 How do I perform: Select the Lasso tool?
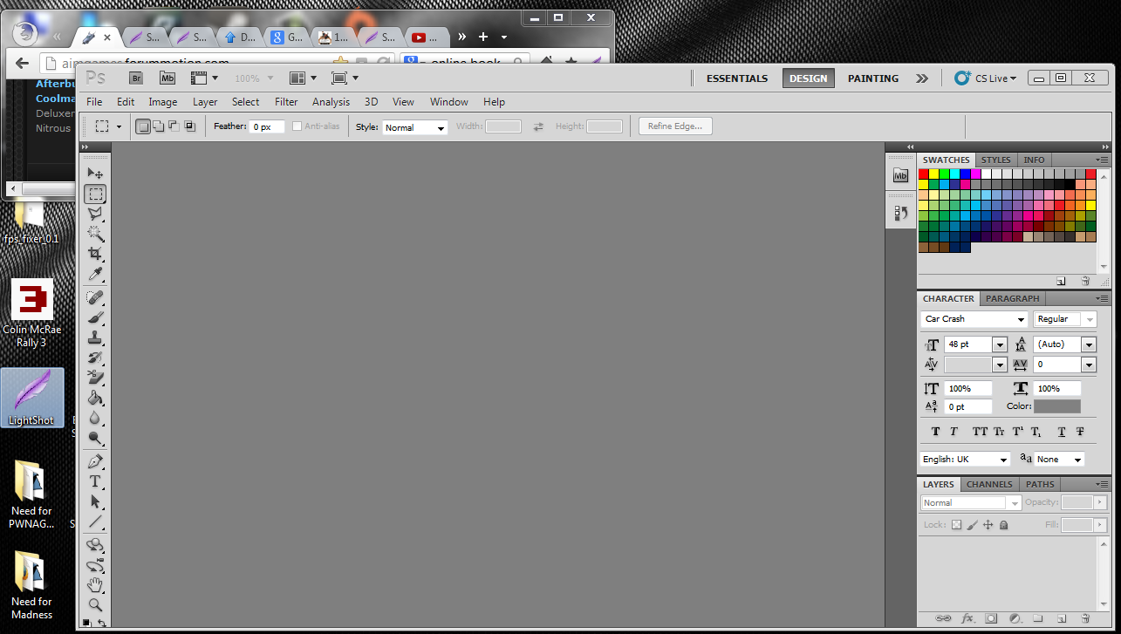pyautogui.click(x=95, y=214)
